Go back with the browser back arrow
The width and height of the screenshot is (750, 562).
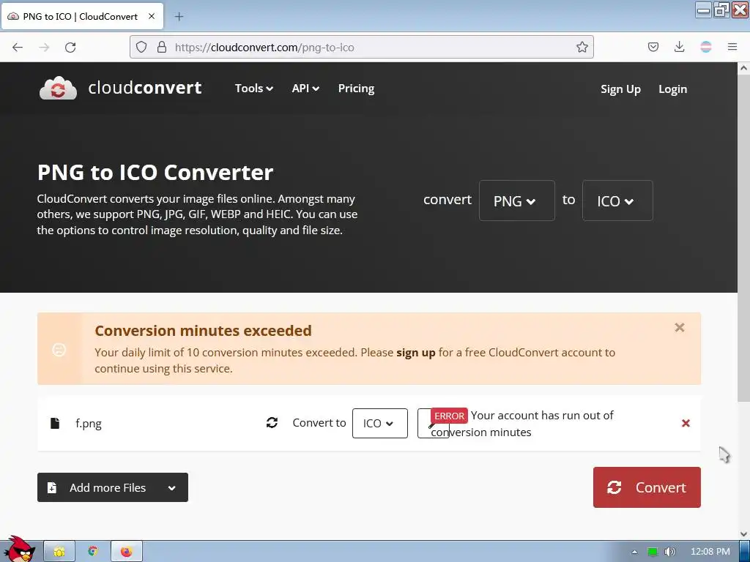pyautogui.click(x=18, y=48)
